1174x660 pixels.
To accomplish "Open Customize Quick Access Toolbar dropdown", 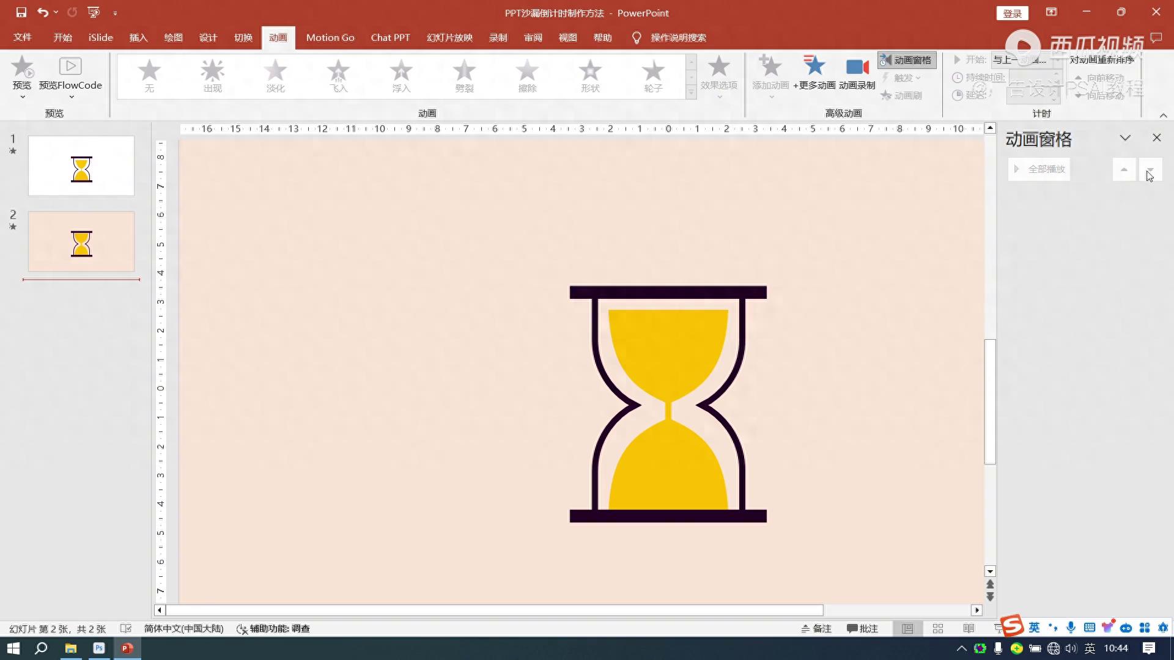I will coord(115,13).
